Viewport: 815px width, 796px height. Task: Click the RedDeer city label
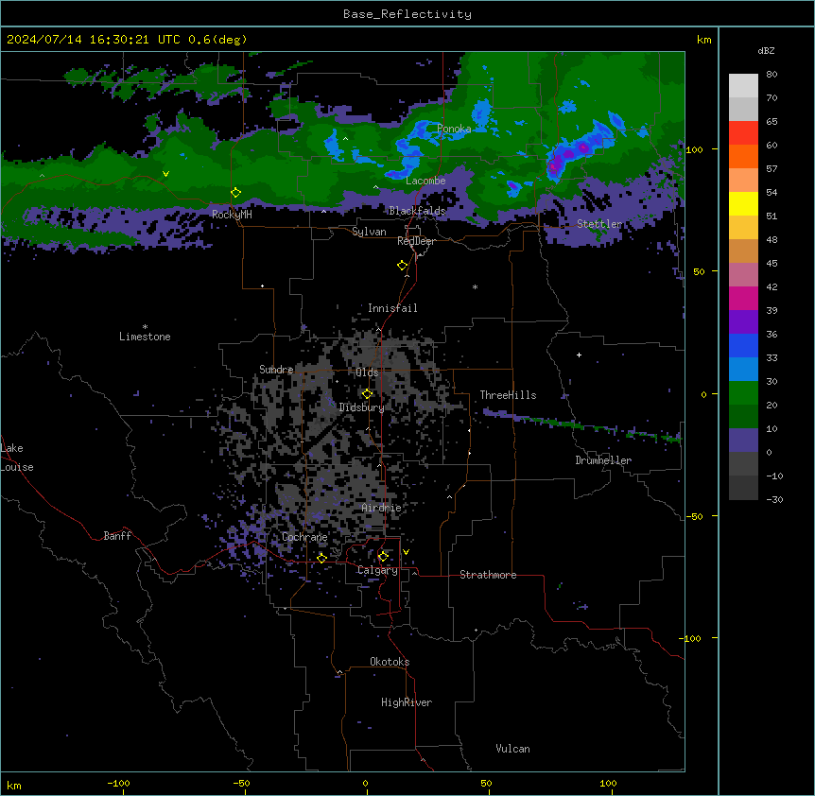[x=416, y=241]
